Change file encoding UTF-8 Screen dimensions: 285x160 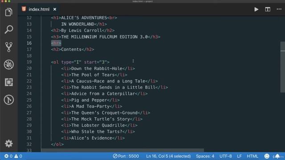pos(226,156)
